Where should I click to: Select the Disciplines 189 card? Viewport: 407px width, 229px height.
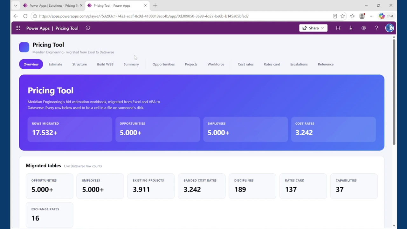tap(252, 186)
